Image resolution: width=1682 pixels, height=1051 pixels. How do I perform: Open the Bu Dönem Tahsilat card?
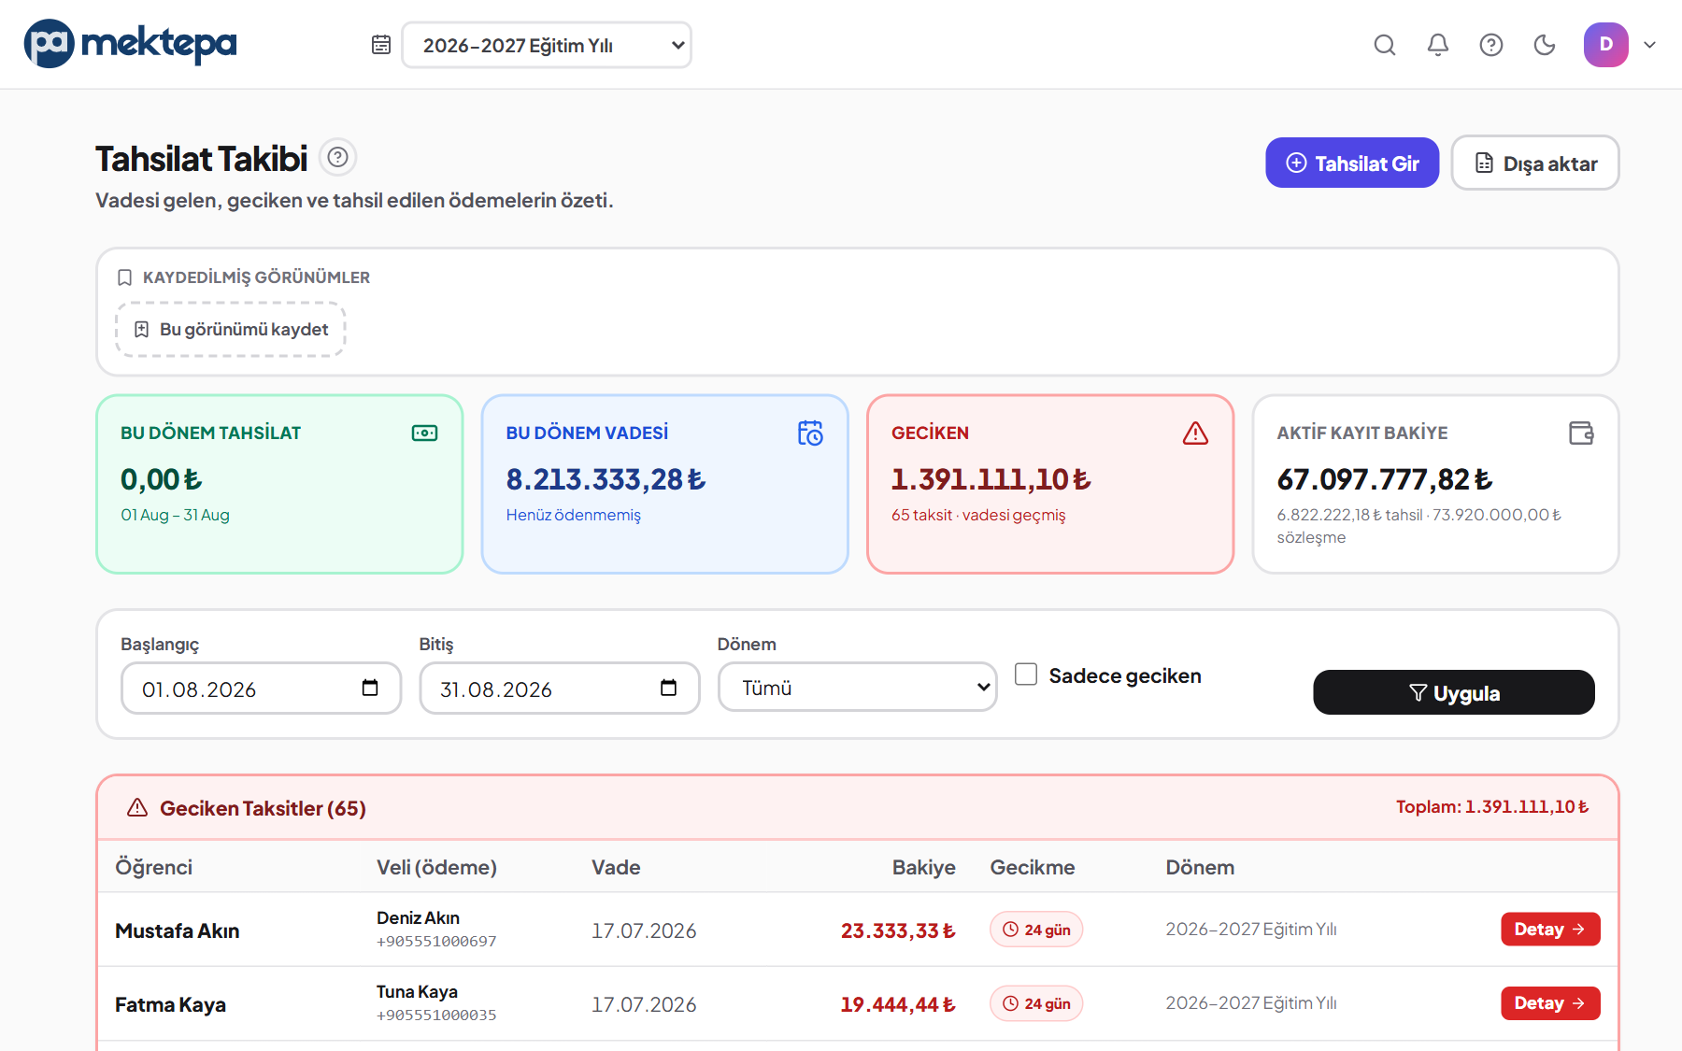tap(279, 484)
